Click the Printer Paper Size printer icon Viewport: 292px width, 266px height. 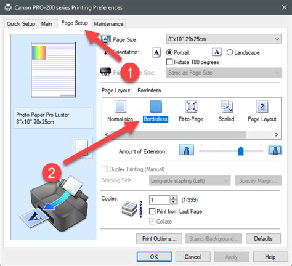[x=105, y=72]
